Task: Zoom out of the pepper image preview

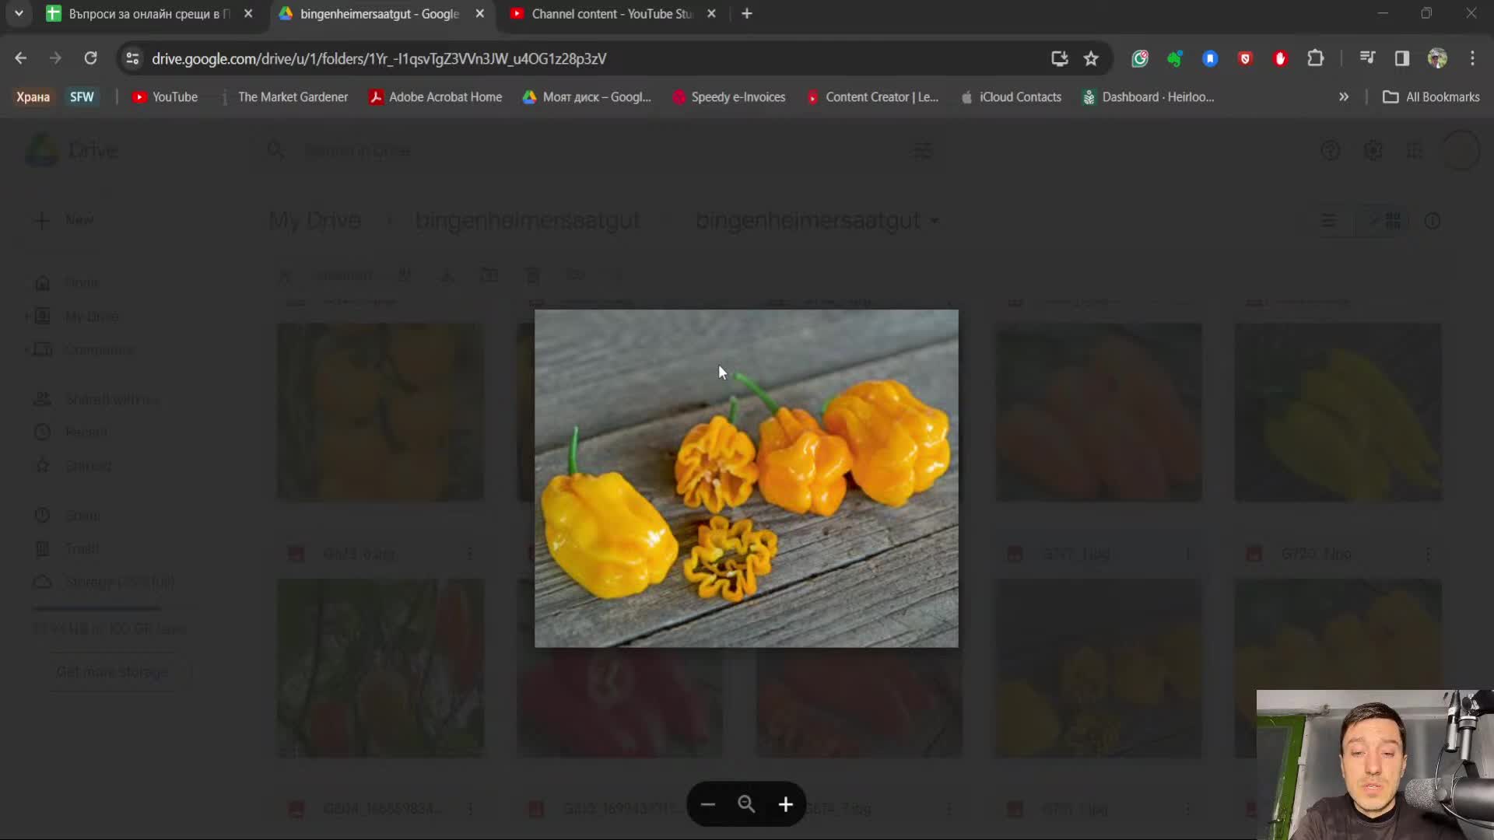Action: pos(707,804)
